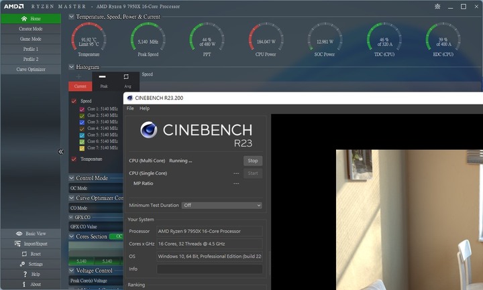Click the Peak Speed gauge dial
This screenshot has height=290, width=483.
148,37
